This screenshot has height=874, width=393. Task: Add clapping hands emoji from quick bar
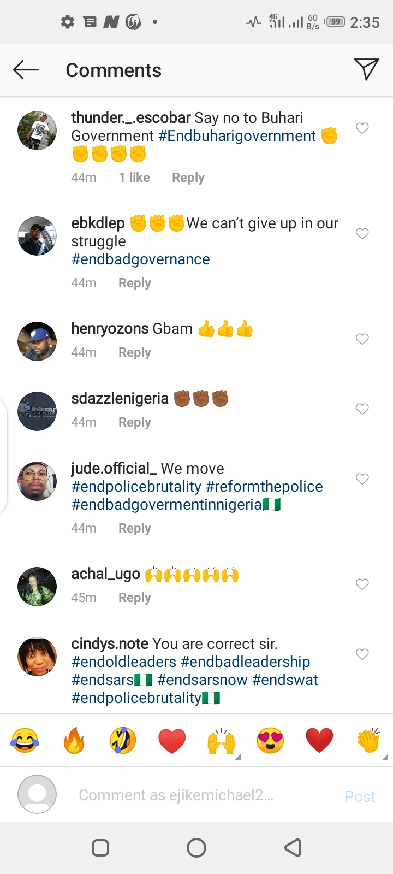(x=368, y=741)
